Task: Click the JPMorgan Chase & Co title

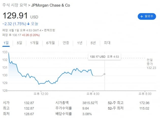Action: [51, 5]
